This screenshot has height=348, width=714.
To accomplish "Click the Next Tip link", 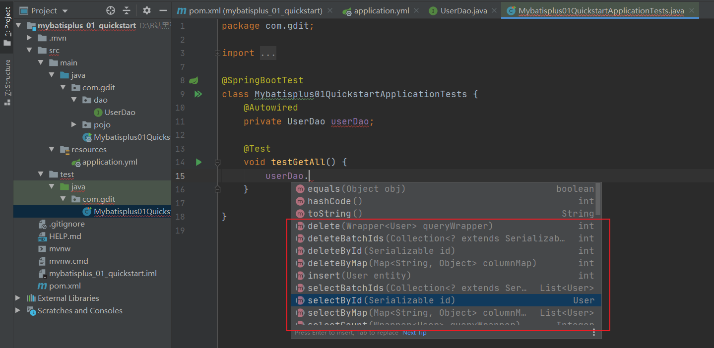I will 414,333.
